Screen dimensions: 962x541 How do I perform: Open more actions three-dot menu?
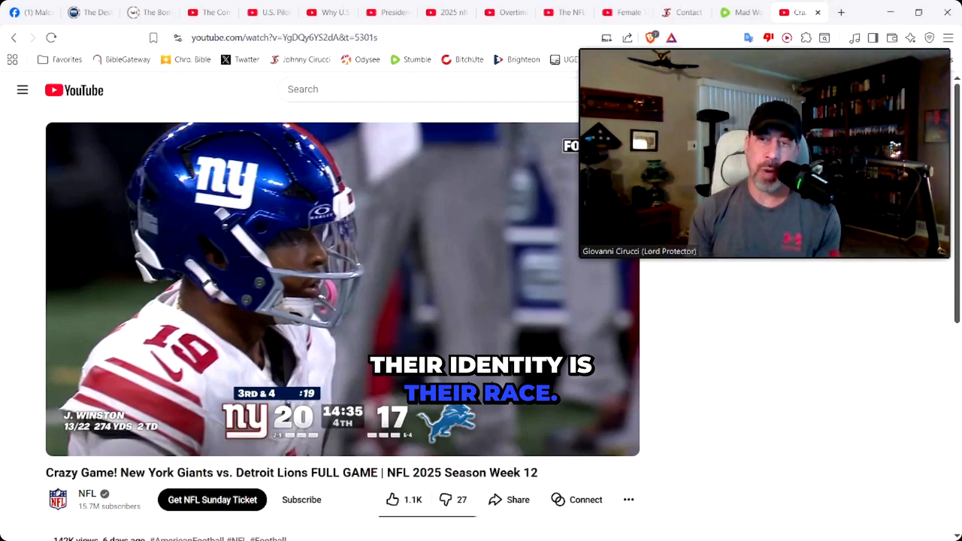coord(628,500)
